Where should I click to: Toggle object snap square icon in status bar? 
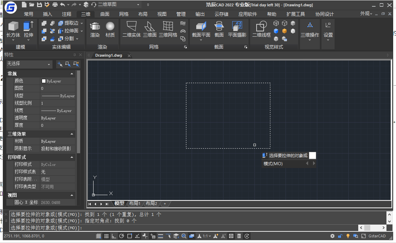pos(130,236)
